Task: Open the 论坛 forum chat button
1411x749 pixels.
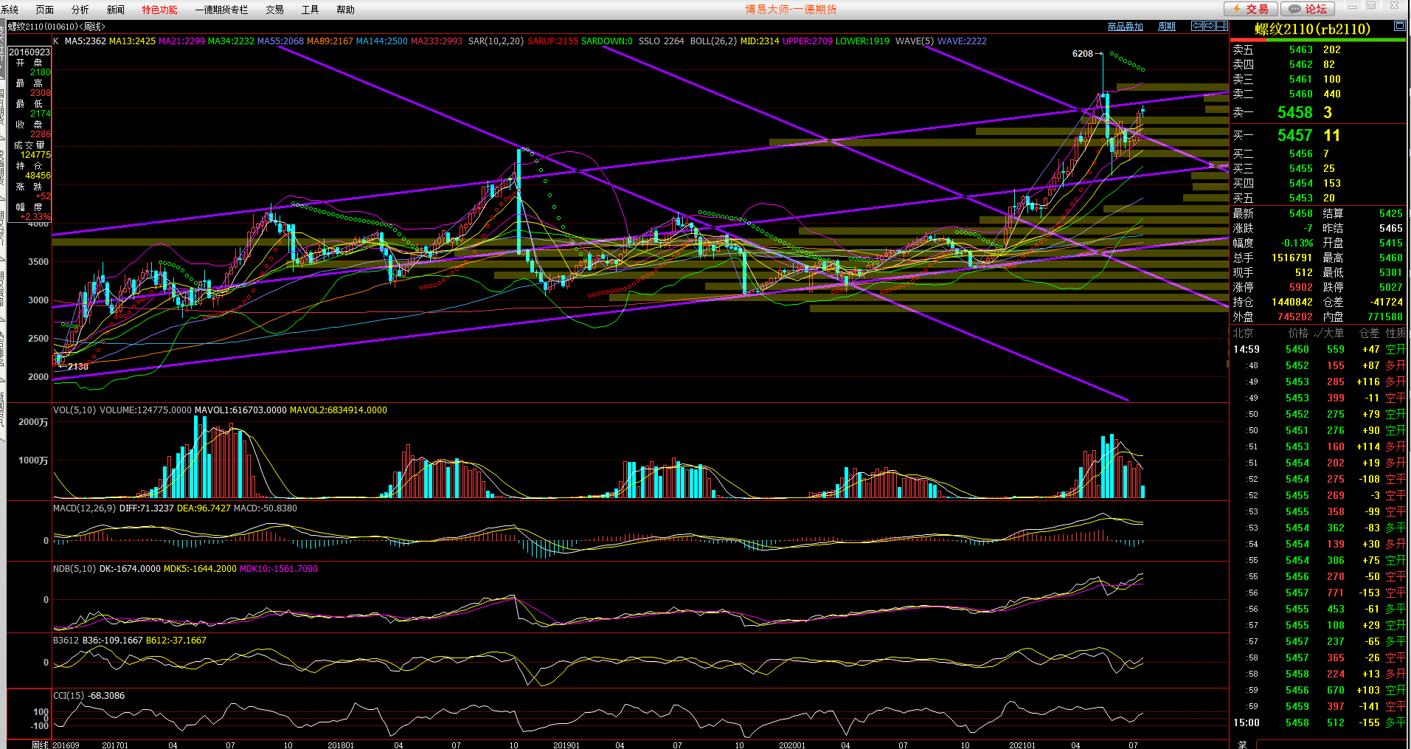Action: click(1308, 9)
